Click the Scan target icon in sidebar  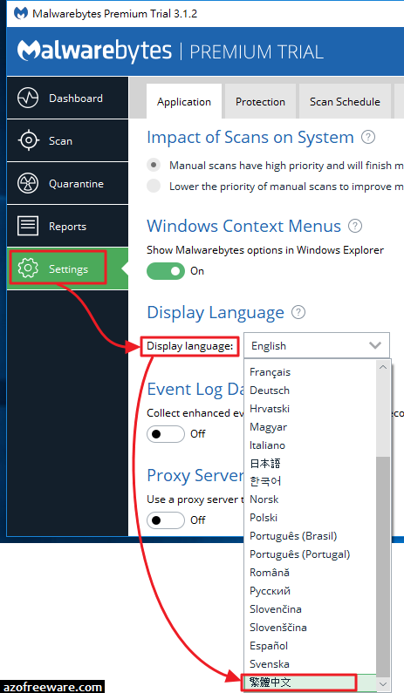tap(28, 141)
